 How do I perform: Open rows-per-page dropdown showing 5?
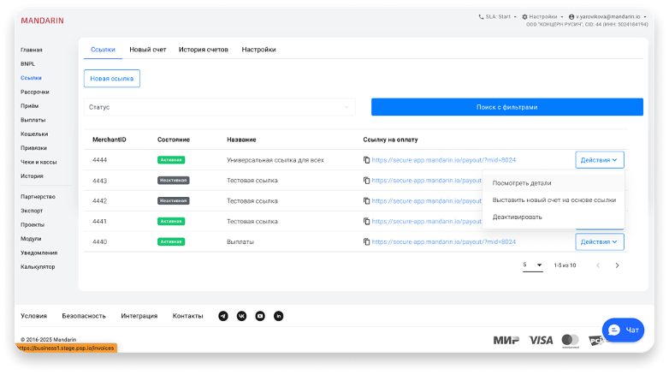[x=533, y=265]
